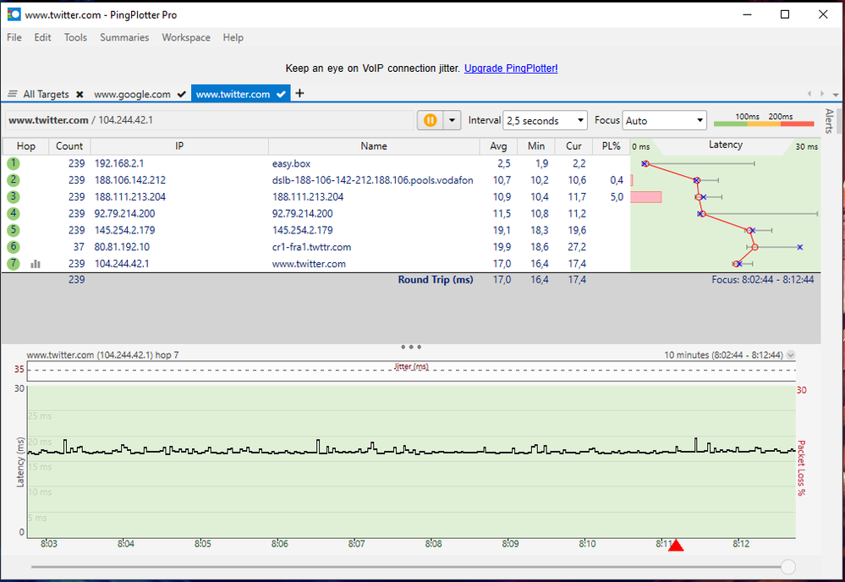Click the red triangle timeline marker
Image resolution: width=845 pixels, height=582 pixels.
click(x=676, y=546)
